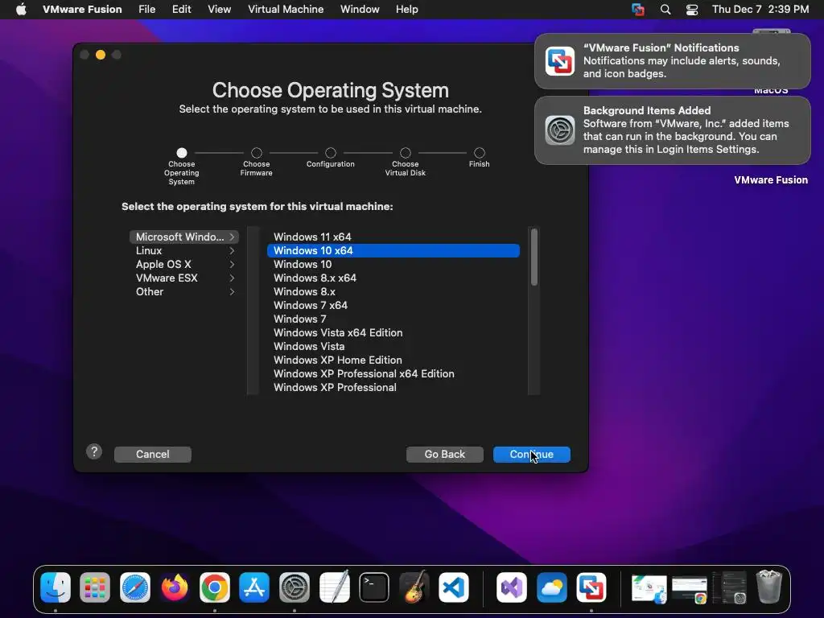Image resolution: width=824 pixels, height=618 pixels.
Task: Select Windows Vista x64 Edition
Action: [393, 332]
